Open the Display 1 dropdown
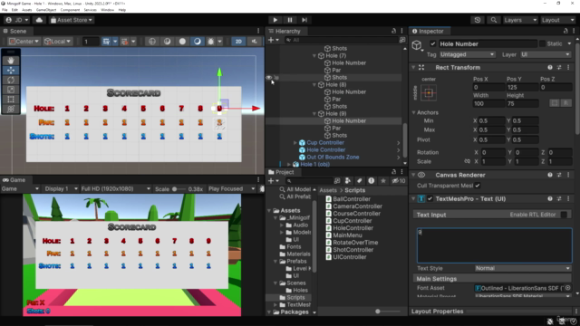 pos(61,189)
